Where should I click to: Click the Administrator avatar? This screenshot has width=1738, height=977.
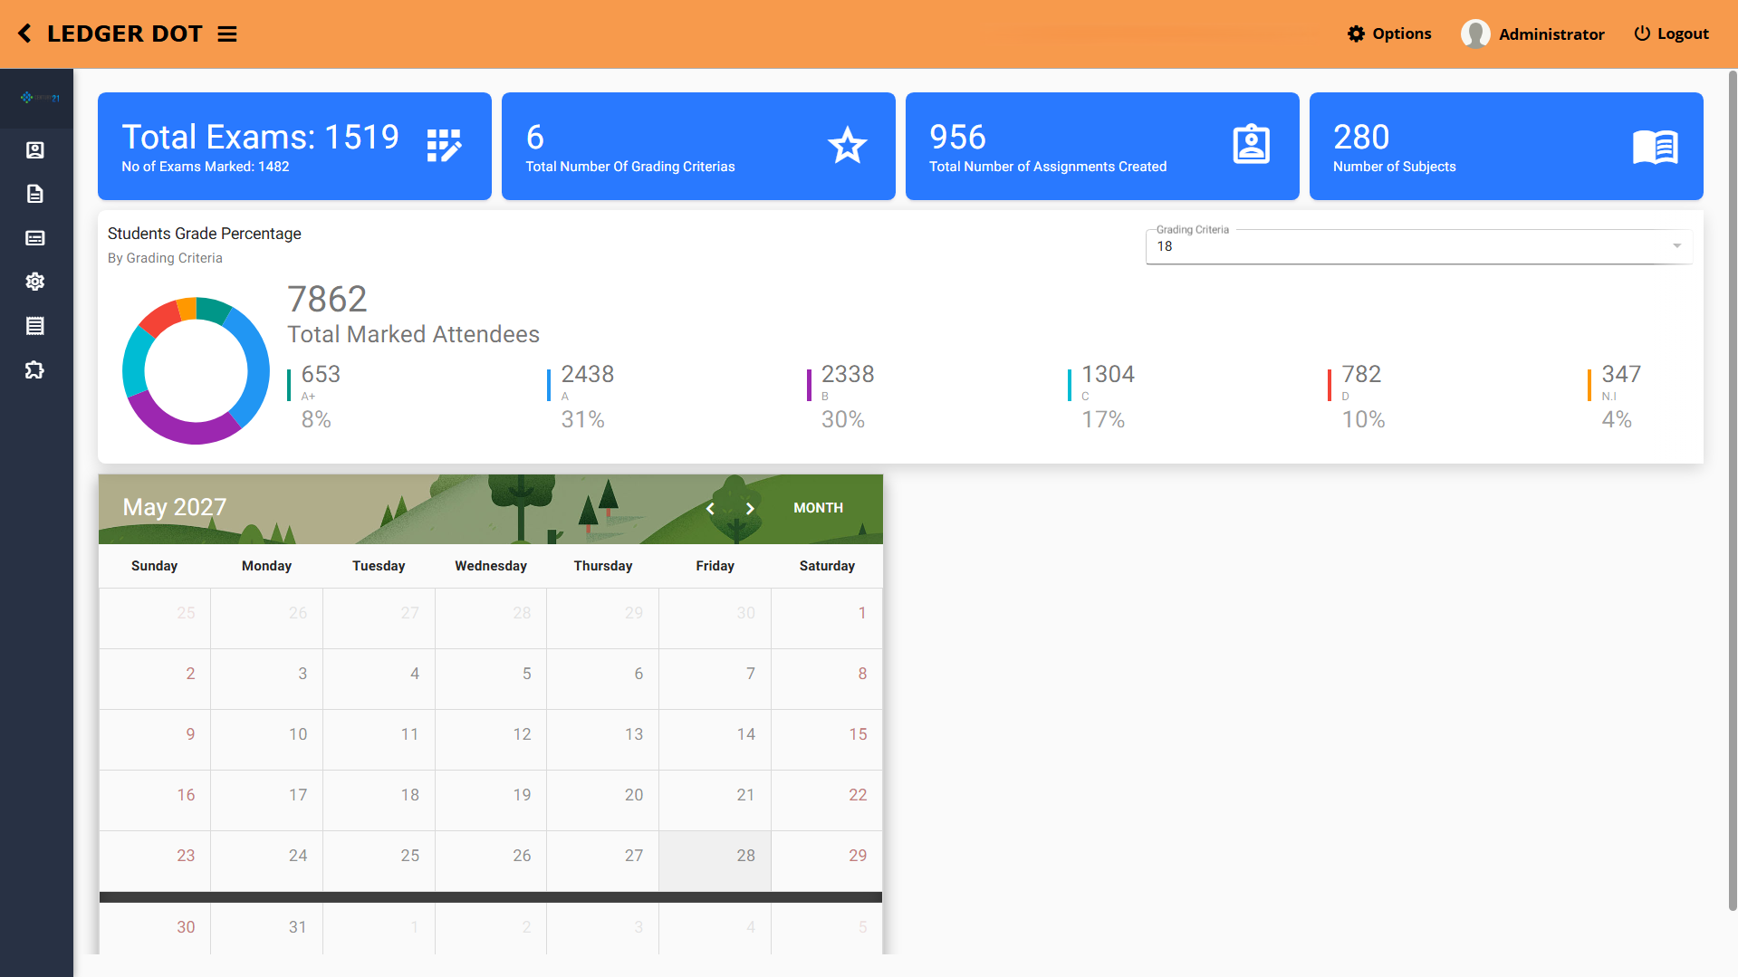point(1475,34)
